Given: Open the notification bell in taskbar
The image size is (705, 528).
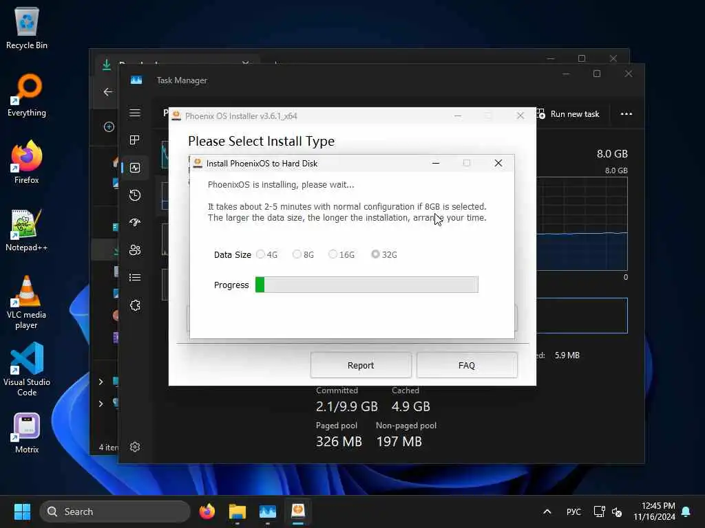Looking at the screenshot, I should point(686,511).
